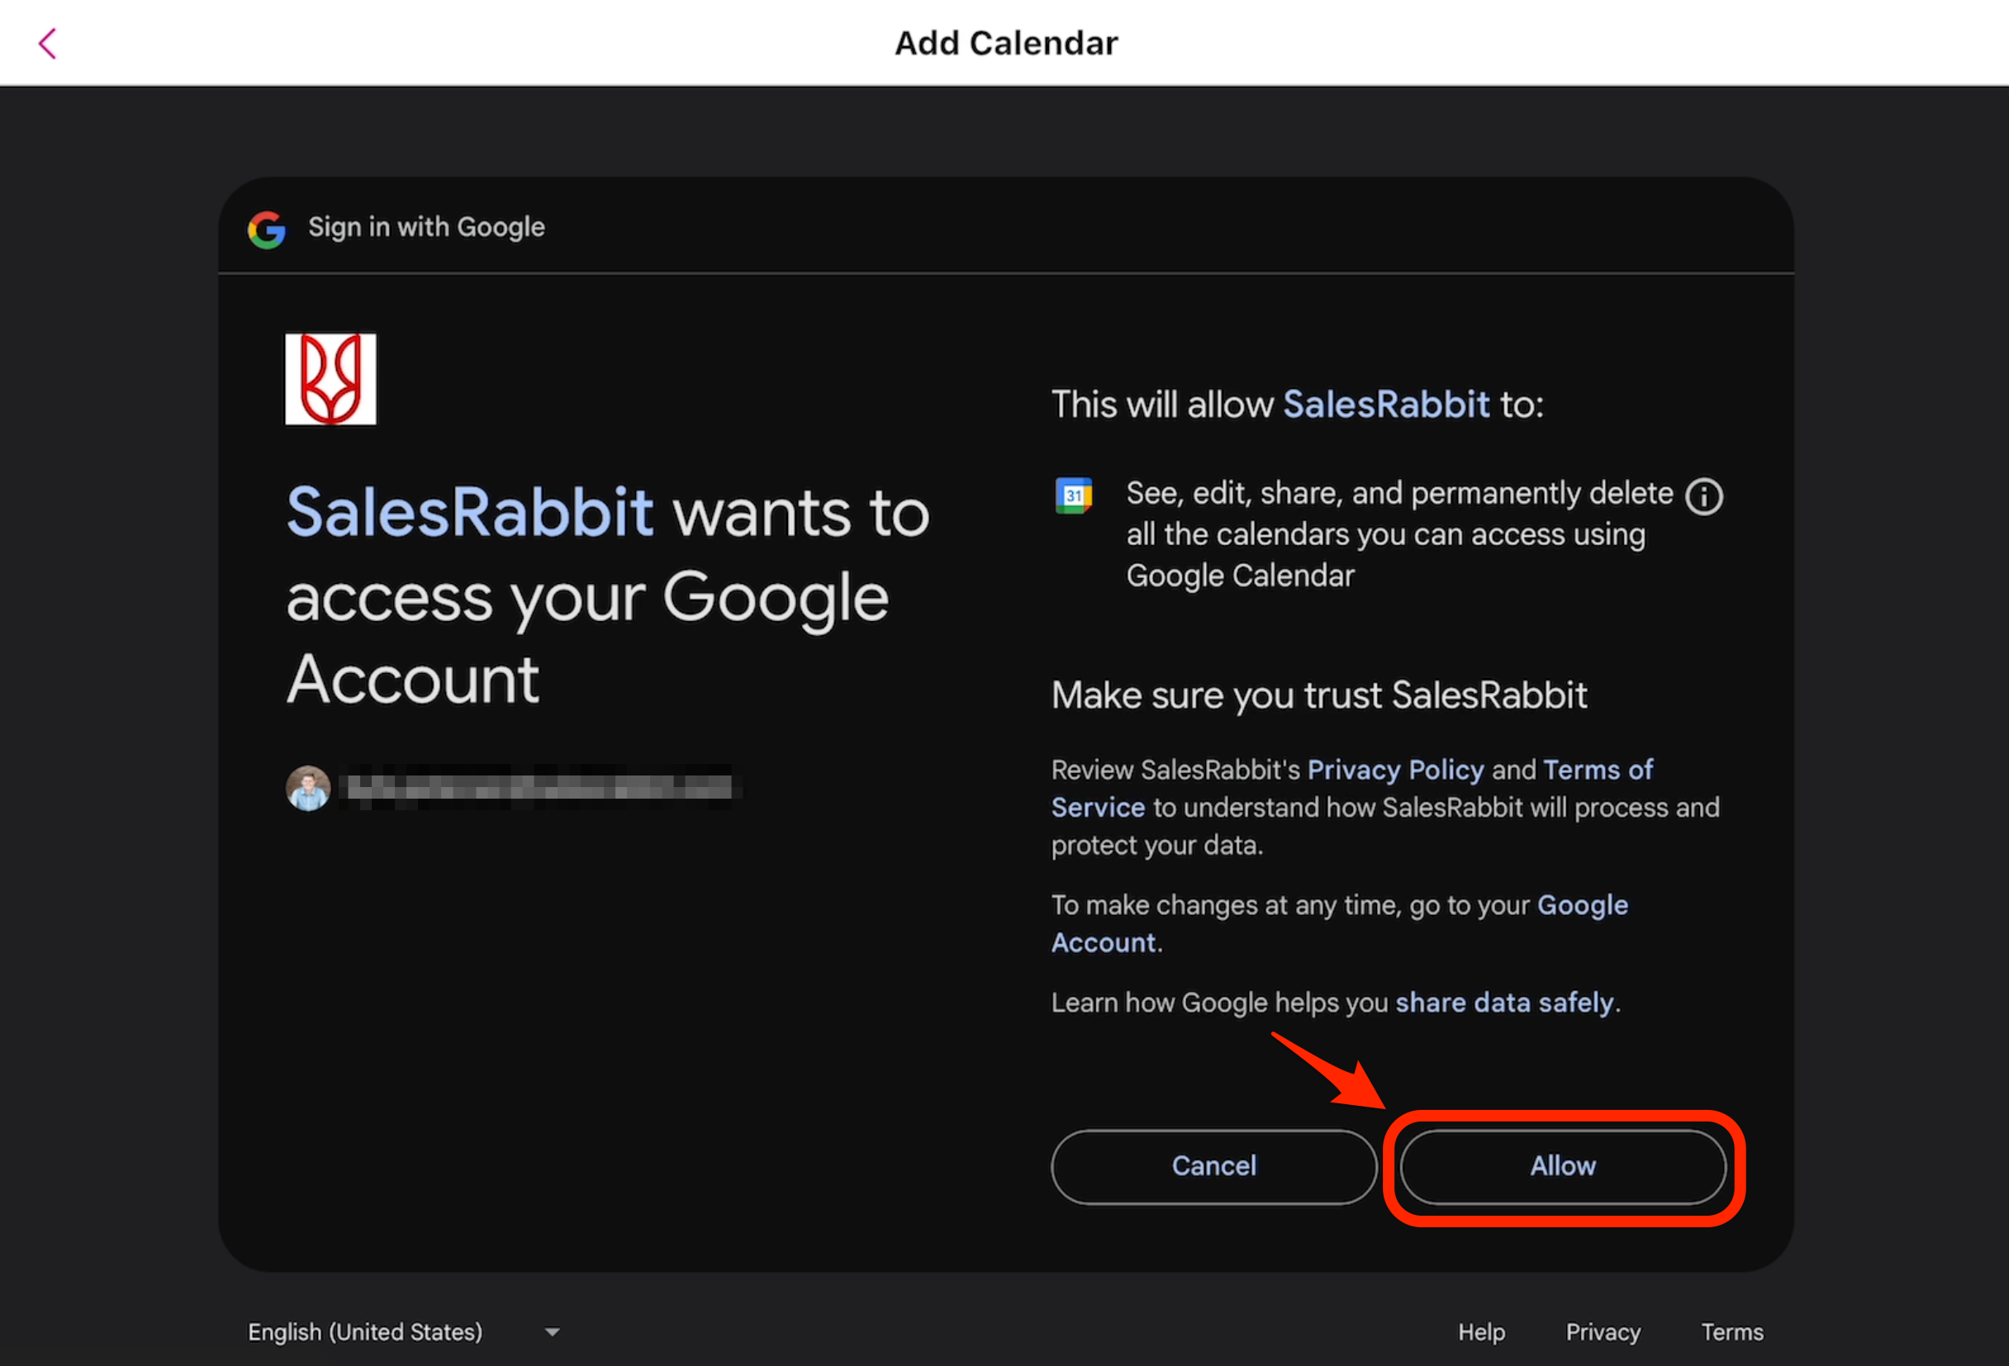This screenshot has height=1366, width=2009.
Task: Open the share data safely link
Action: (x=1504, y=1003)
